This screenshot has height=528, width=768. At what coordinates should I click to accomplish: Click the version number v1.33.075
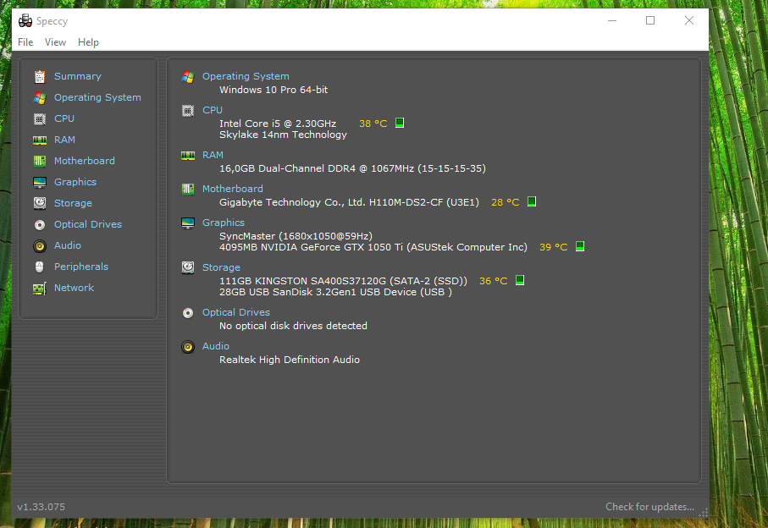click(x=41, y=507)
